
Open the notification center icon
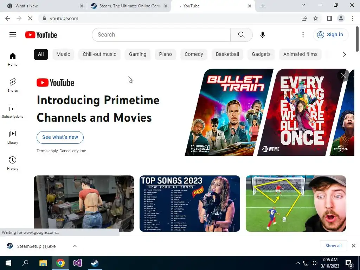pyautogui.click(x=349, y=263)
